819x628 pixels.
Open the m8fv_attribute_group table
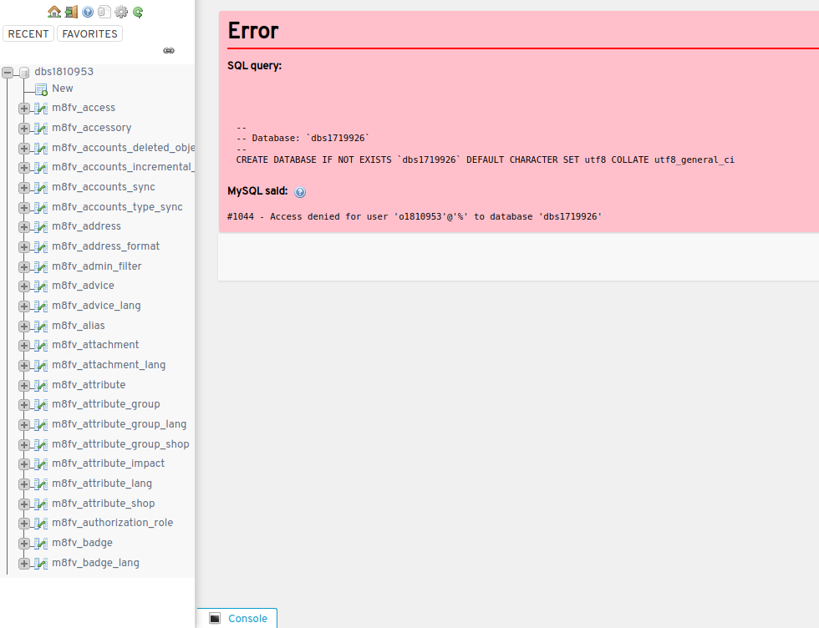click(106, 404)
